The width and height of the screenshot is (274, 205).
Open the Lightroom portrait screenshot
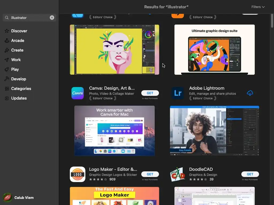coord(214,131)
